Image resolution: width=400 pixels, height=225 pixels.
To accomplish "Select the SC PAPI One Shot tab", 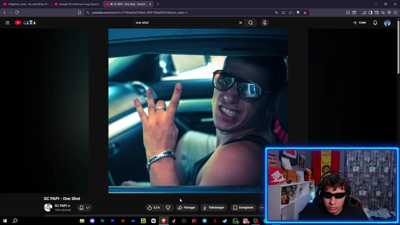I will tap(128, 4).
